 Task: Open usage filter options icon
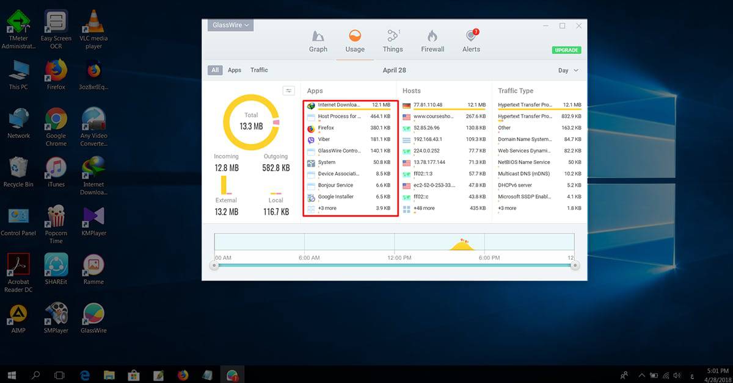point(289,90)
